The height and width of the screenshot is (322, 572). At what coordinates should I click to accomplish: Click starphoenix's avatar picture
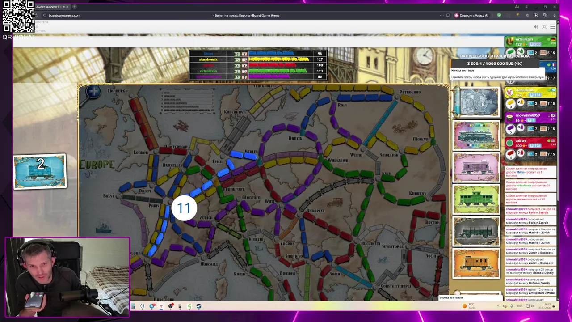pos(509,93)
